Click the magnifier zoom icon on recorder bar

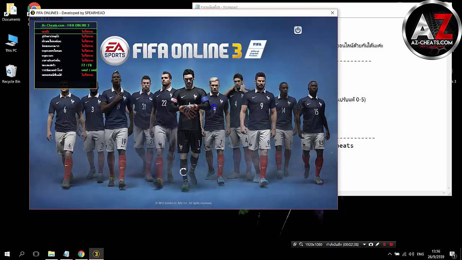[x=301, y=244]
